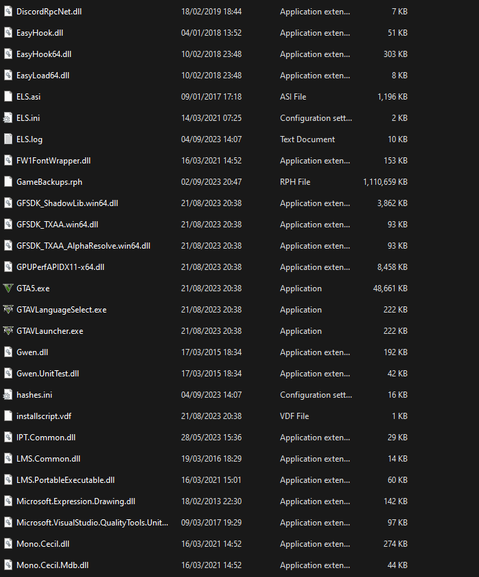The height and width of the screenshot is (577, 479).
Task: Select the Mono.Cecil.Mdb.dll file name
Action: tap(52, 565)
